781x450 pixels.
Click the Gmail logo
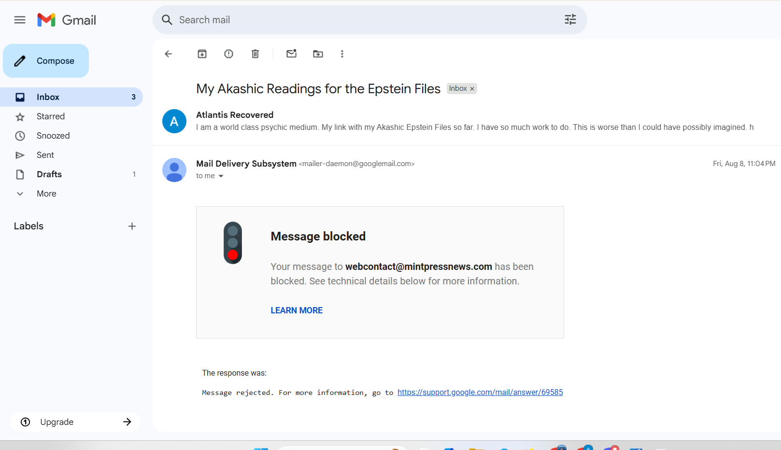coord(67,20)
